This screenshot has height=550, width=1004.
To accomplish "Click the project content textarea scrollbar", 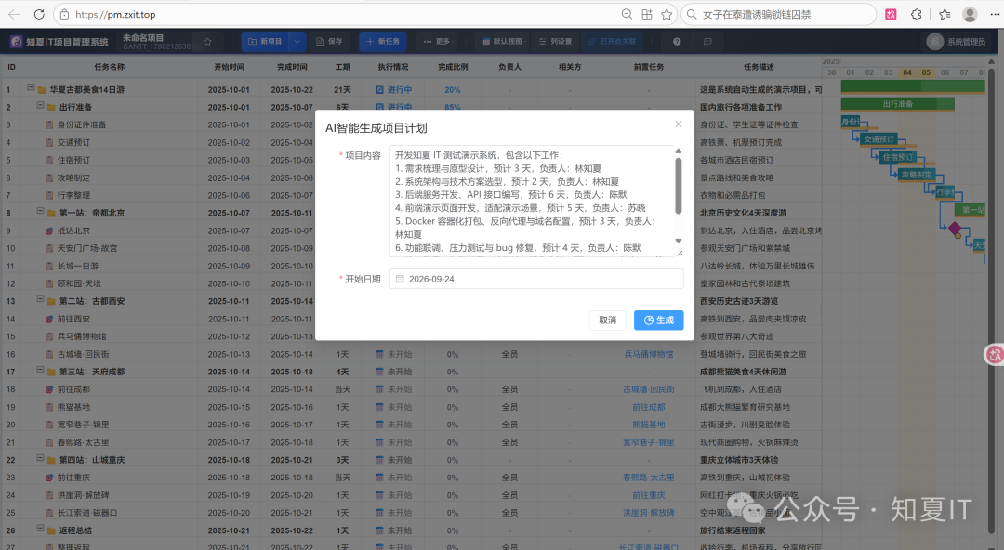I will (678, 186).
